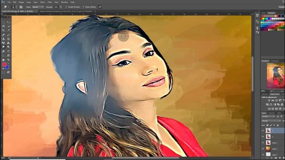Select the Path Selection tool
The height and width of the screenshot is (160, 285).
pyautogui.click(x=4, y=56)
